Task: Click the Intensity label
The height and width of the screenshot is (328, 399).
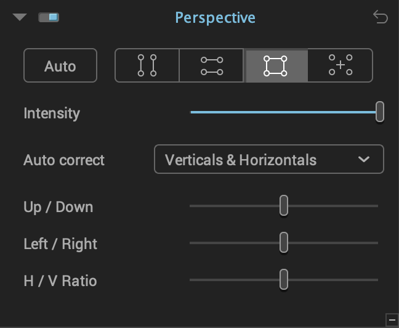Action: click(x=52, y=113)
